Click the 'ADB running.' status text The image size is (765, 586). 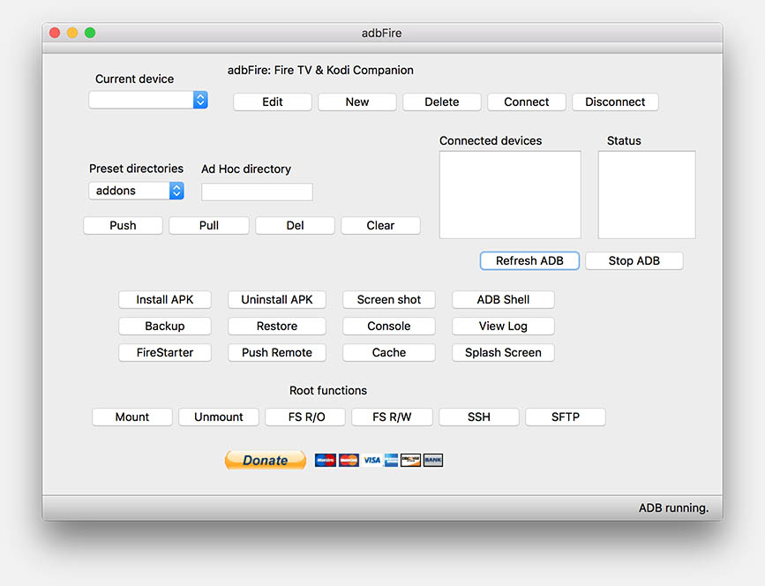tap(673, 508)
